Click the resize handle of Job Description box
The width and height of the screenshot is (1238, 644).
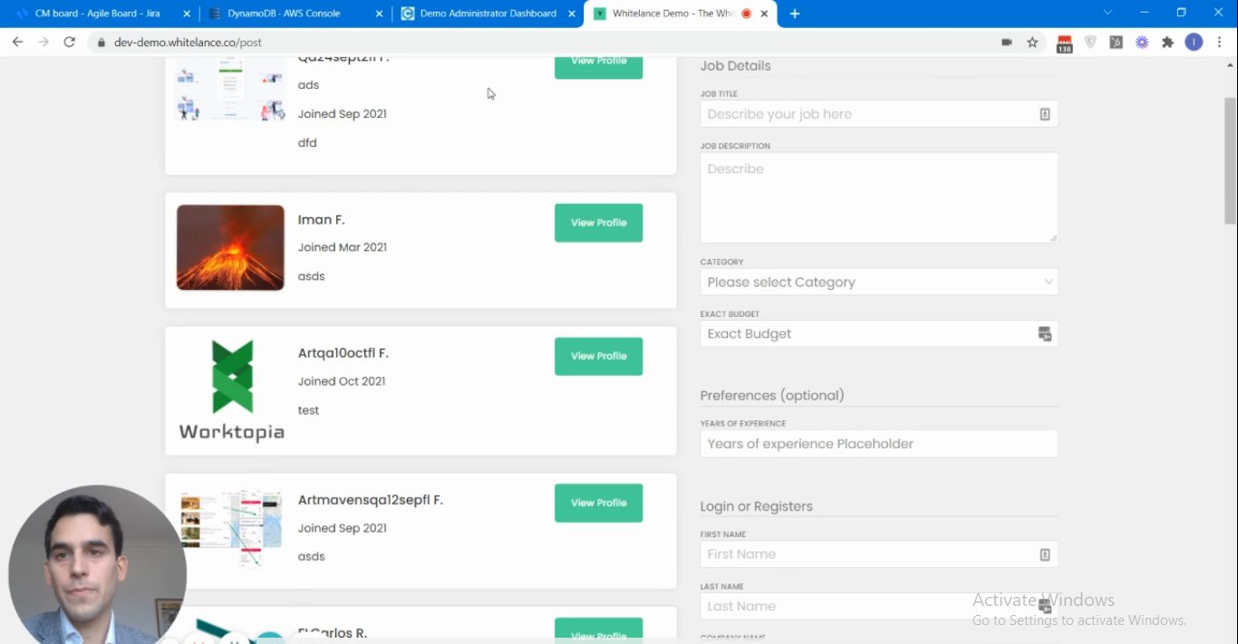point(1053,238)
